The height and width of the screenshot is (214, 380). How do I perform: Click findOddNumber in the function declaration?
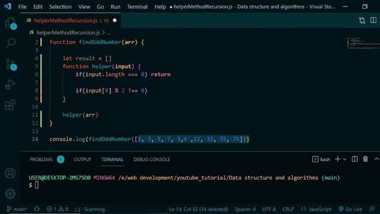100,42
